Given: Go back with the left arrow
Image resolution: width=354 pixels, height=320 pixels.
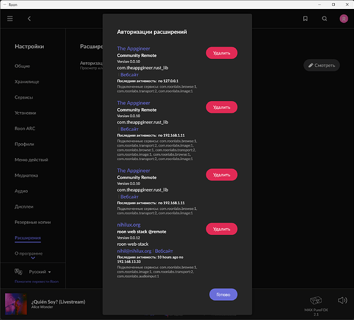Looking at the screenshot, I should [29, 19].
